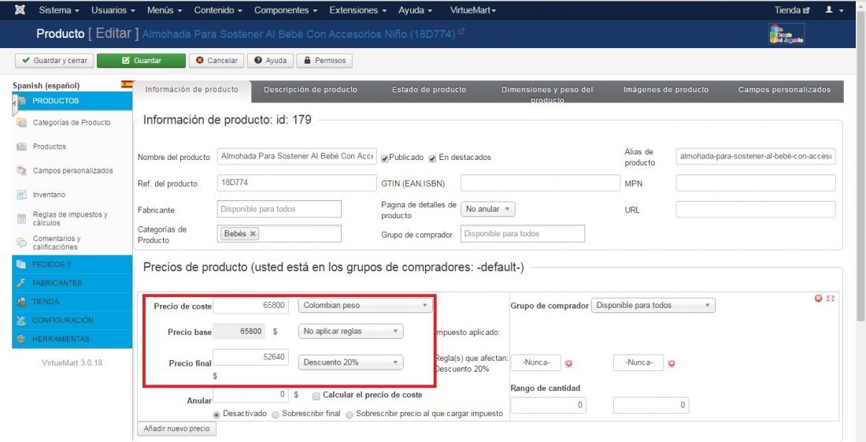Viewport: 866px width, 442px height.
Task: Click the Reglas de impuestos icon
Action: click(x=21, y=219)
